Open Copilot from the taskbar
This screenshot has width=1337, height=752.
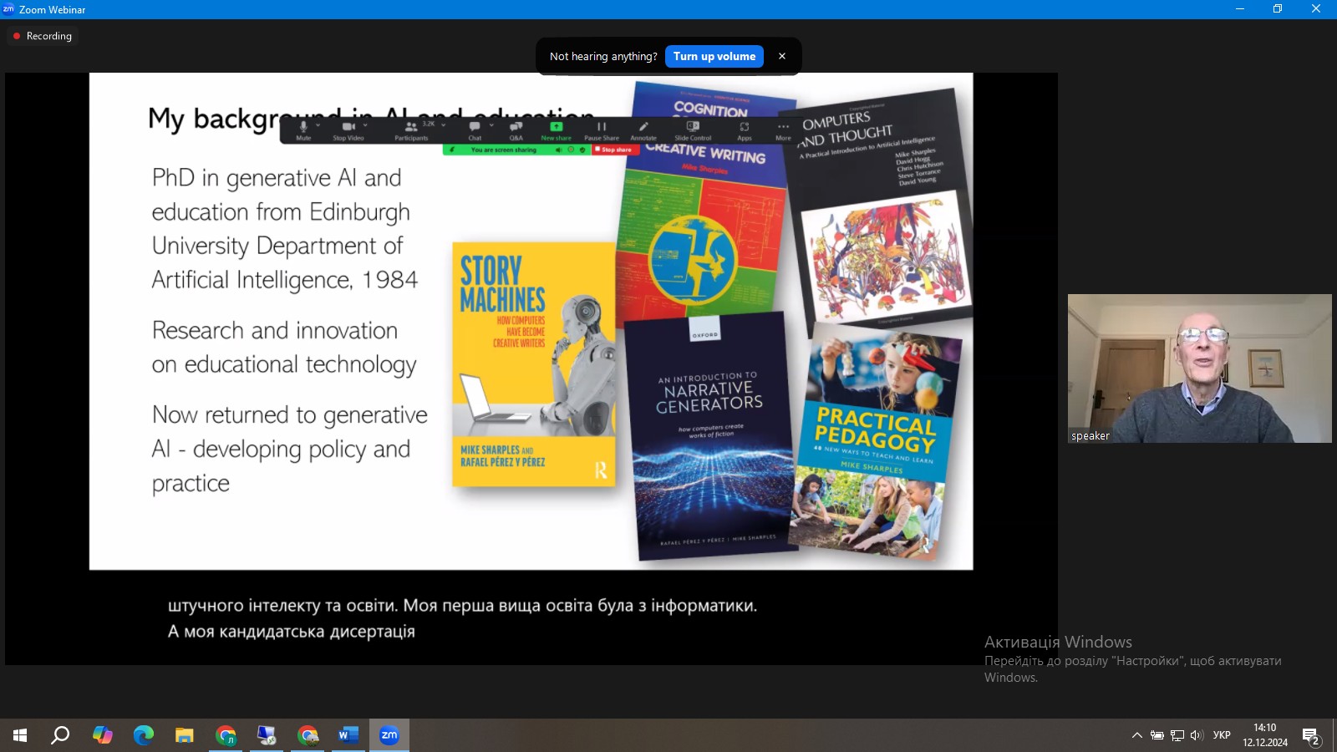[102, 735]
